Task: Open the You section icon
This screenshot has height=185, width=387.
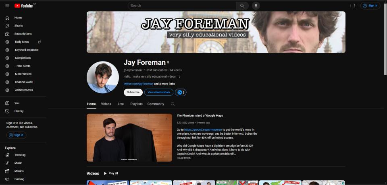Action: 7,103
